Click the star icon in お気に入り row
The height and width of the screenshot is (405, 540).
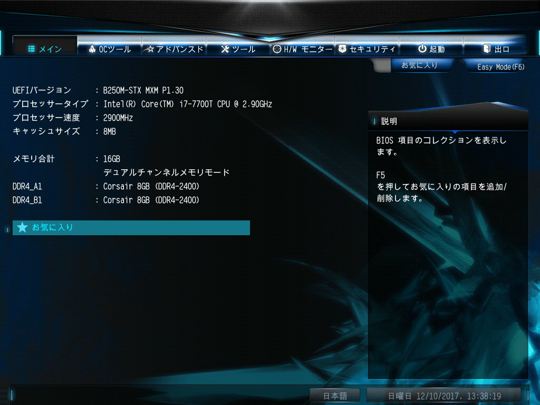[x=22, y=227]
